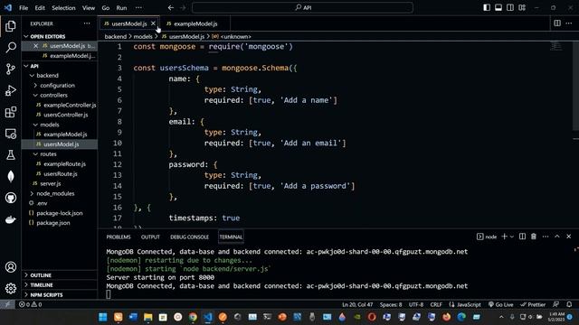579x325 pixels.
Task: Toggle panel layout button
Action: point(498,7)
